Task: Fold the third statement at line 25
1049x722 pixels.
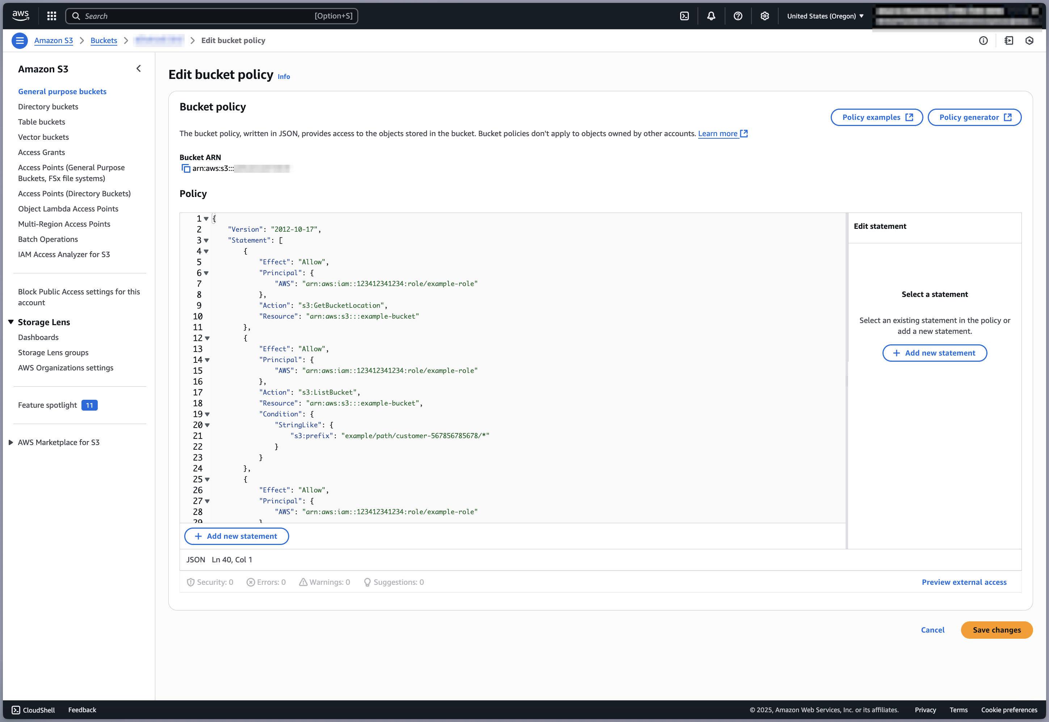Action: [x=207, y=479]
